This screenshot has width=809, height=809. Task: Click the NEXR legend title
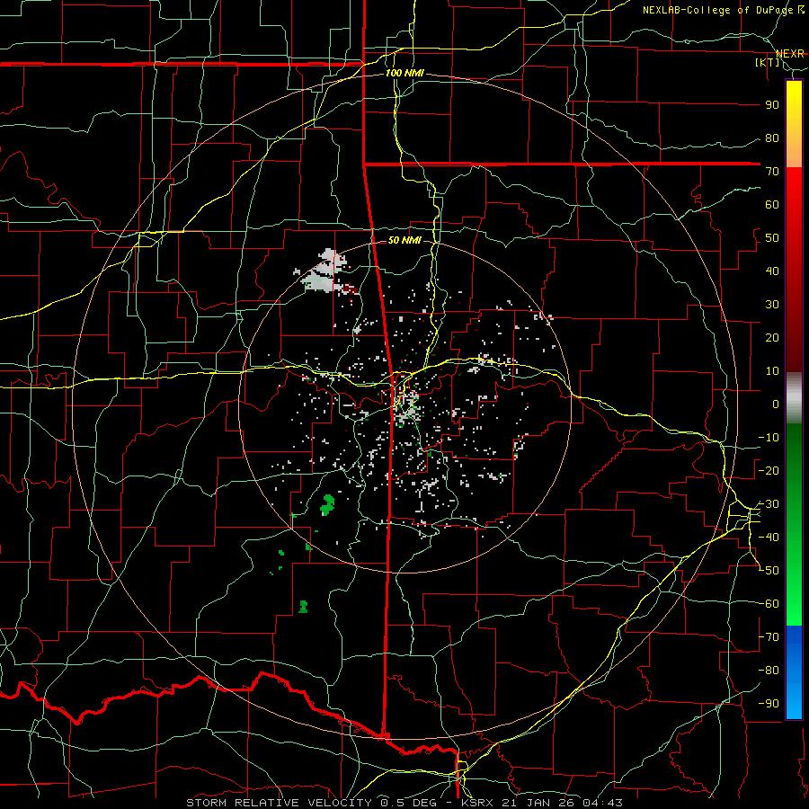(790, 54)
